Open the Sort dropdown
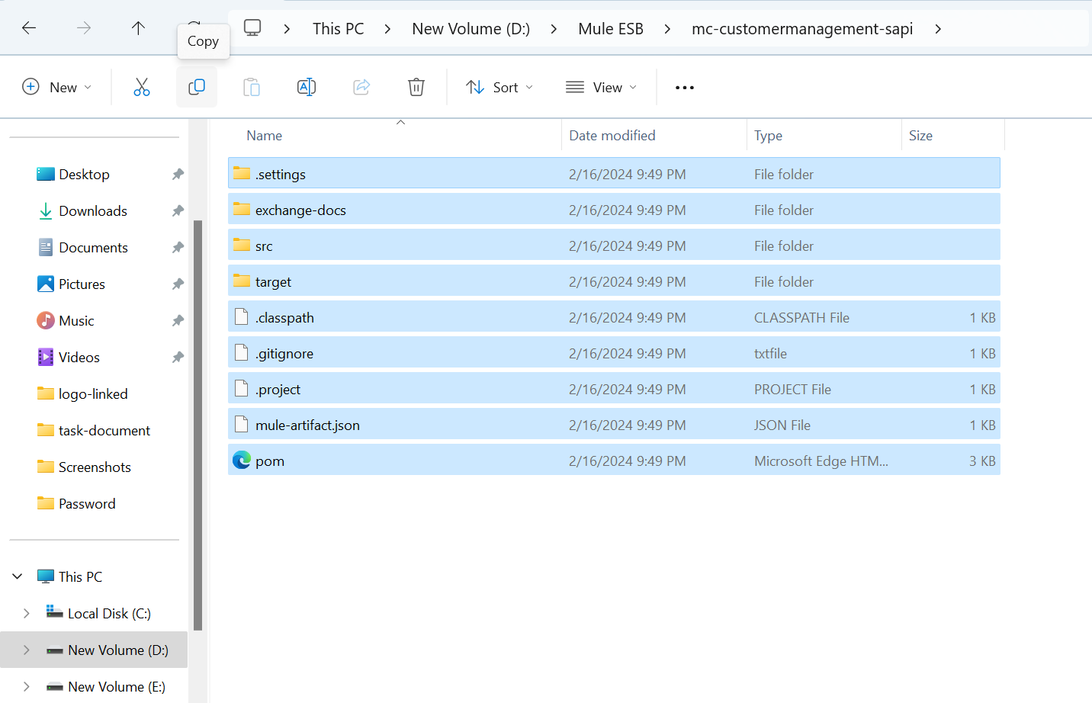Image resolution: width=1092 pixels, height=703 pixels. 499,87
